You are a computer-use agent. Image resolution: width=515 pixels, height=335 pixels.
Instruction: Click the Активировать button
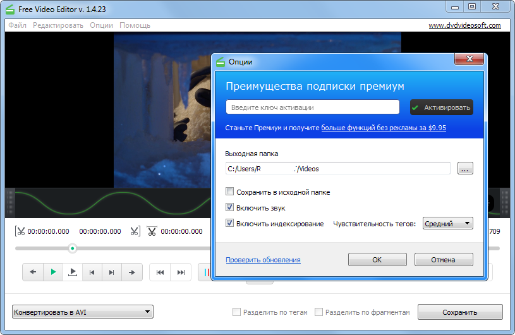[x=442, y=107]
